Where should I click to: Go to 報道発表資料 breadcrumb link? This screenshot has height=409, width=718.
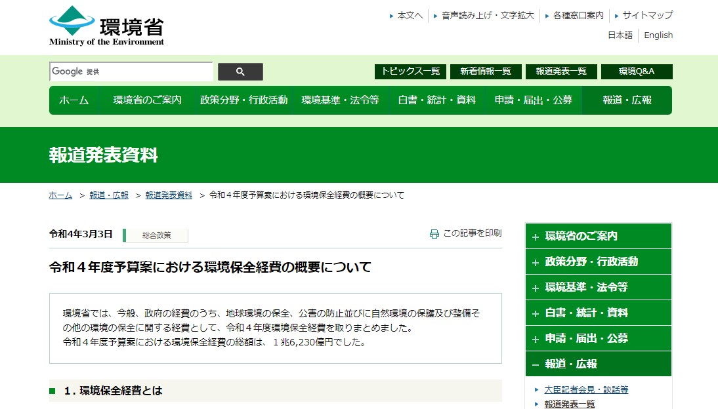coord(169,195)
